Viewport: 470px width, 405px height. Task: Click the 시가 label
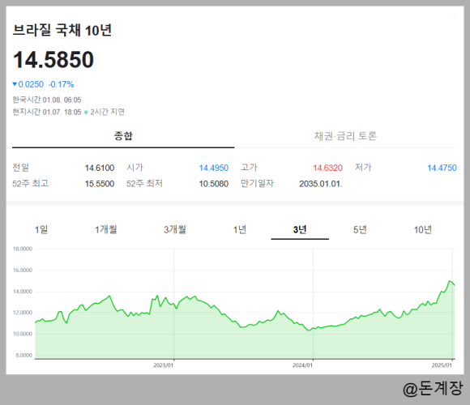click(x=135, y=168)
